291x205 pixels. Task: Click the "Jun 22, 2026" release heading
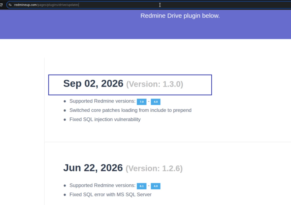point(93,168)
